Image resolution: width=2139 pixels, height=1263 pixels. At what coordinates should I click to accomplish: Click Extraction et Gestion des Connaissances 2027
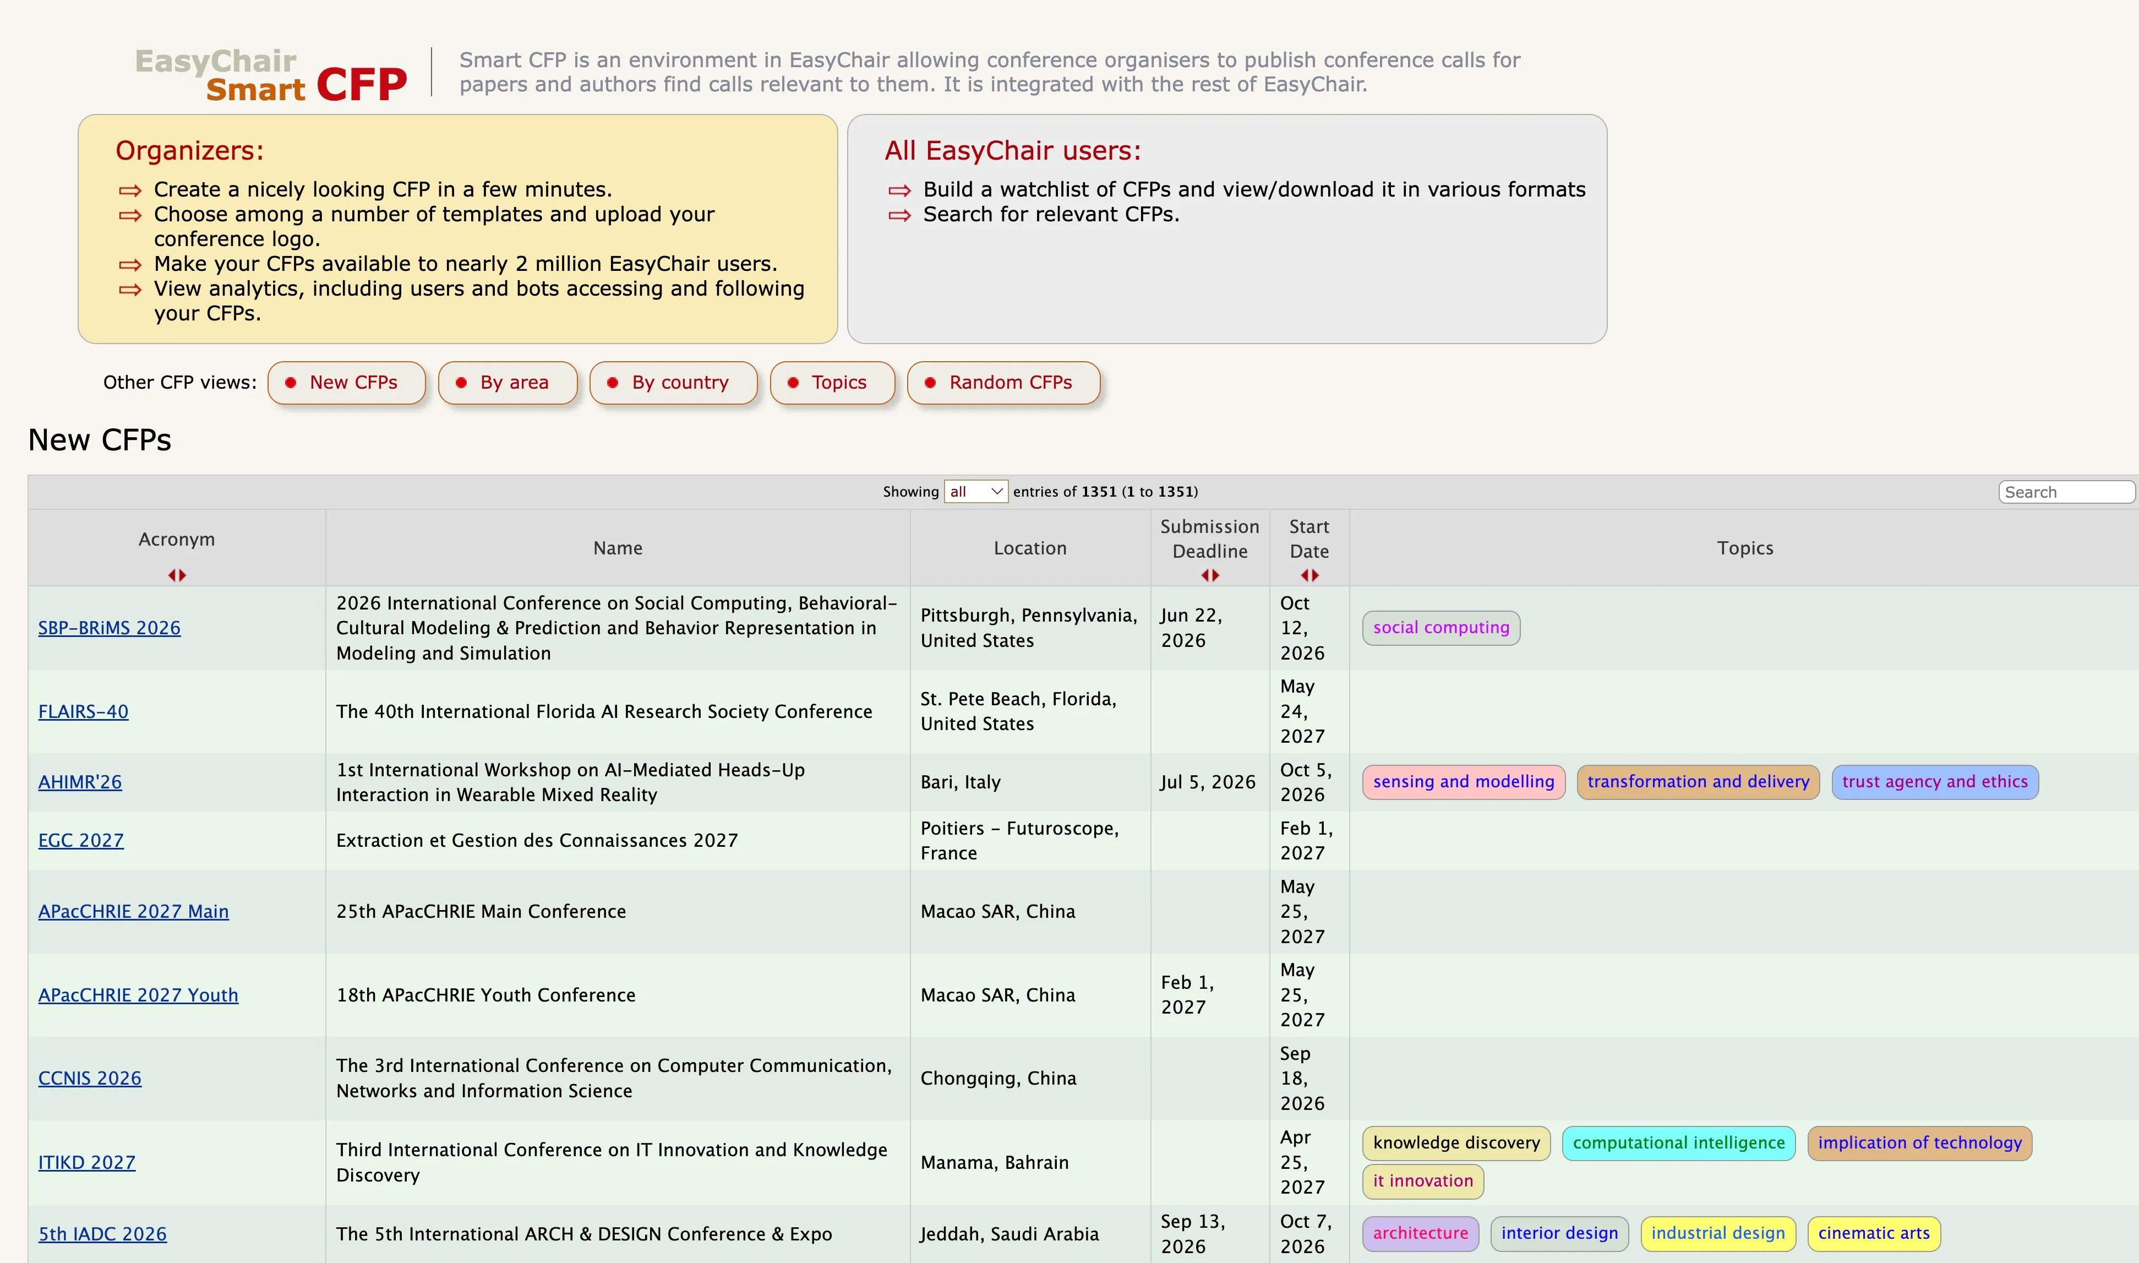[537, 841]
